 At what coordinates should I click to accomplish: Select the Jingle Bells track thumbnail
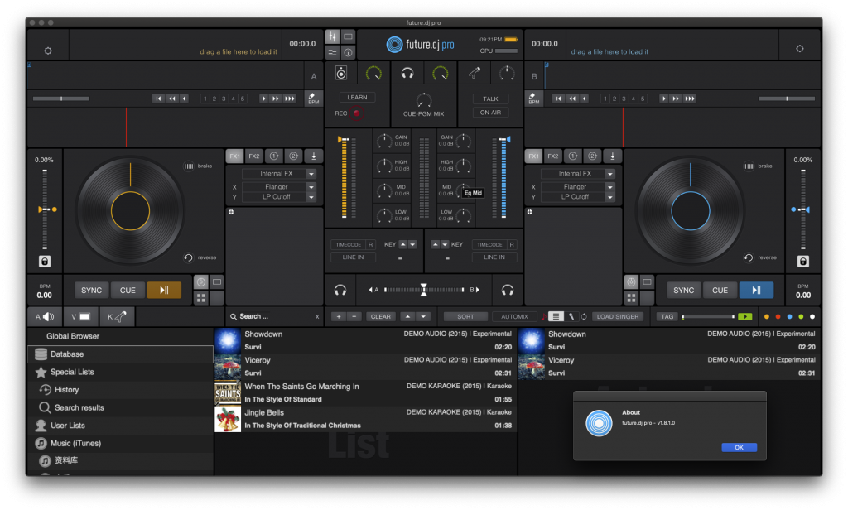click(x=228, y=419)
